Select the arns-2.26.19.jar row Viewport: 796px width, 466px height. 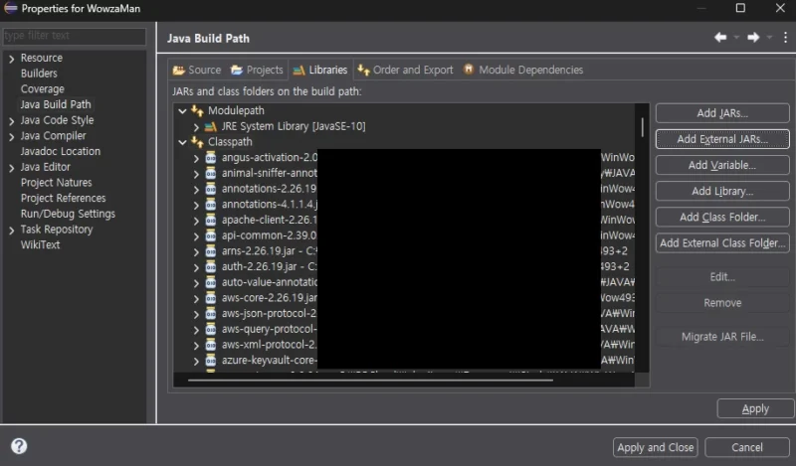point(404,251)
